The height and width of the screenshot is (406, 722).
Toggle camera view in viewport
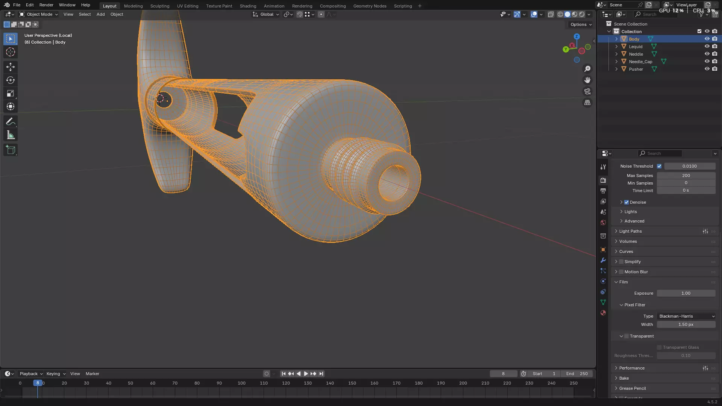point(587,91)
